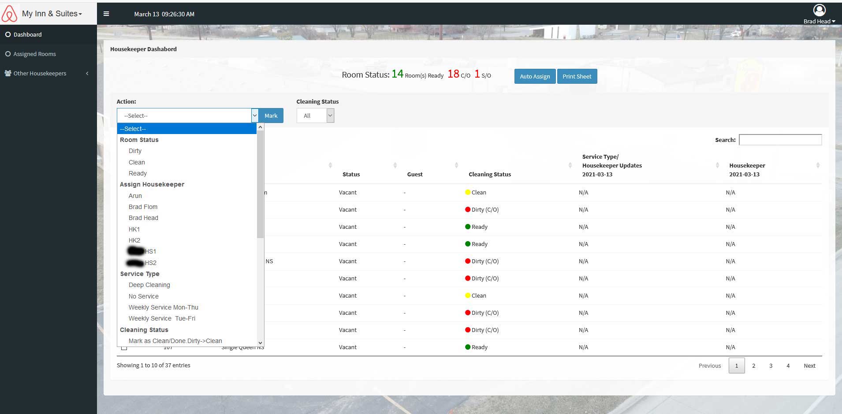Click the Housekeeper Dashabord heading
This screenshot has height=414, width=842.
tap(143, 49)
